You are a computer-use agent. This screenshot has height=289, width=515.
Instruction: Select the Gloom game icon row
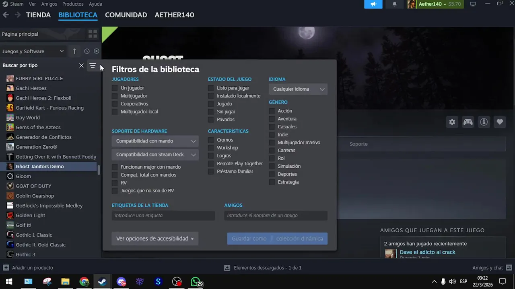(48, 176)
